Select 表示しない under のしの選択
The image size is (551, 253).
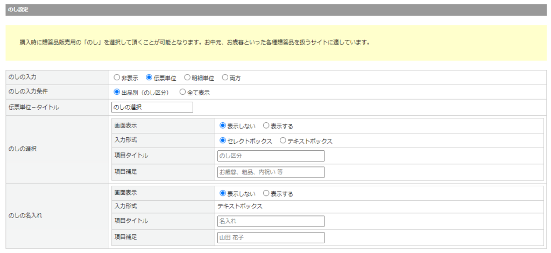point(223,125)
